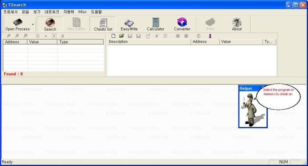This screenshot has width=308, height=166.
Task: Click the TSearch title bar icon
Action: (4, 5)
